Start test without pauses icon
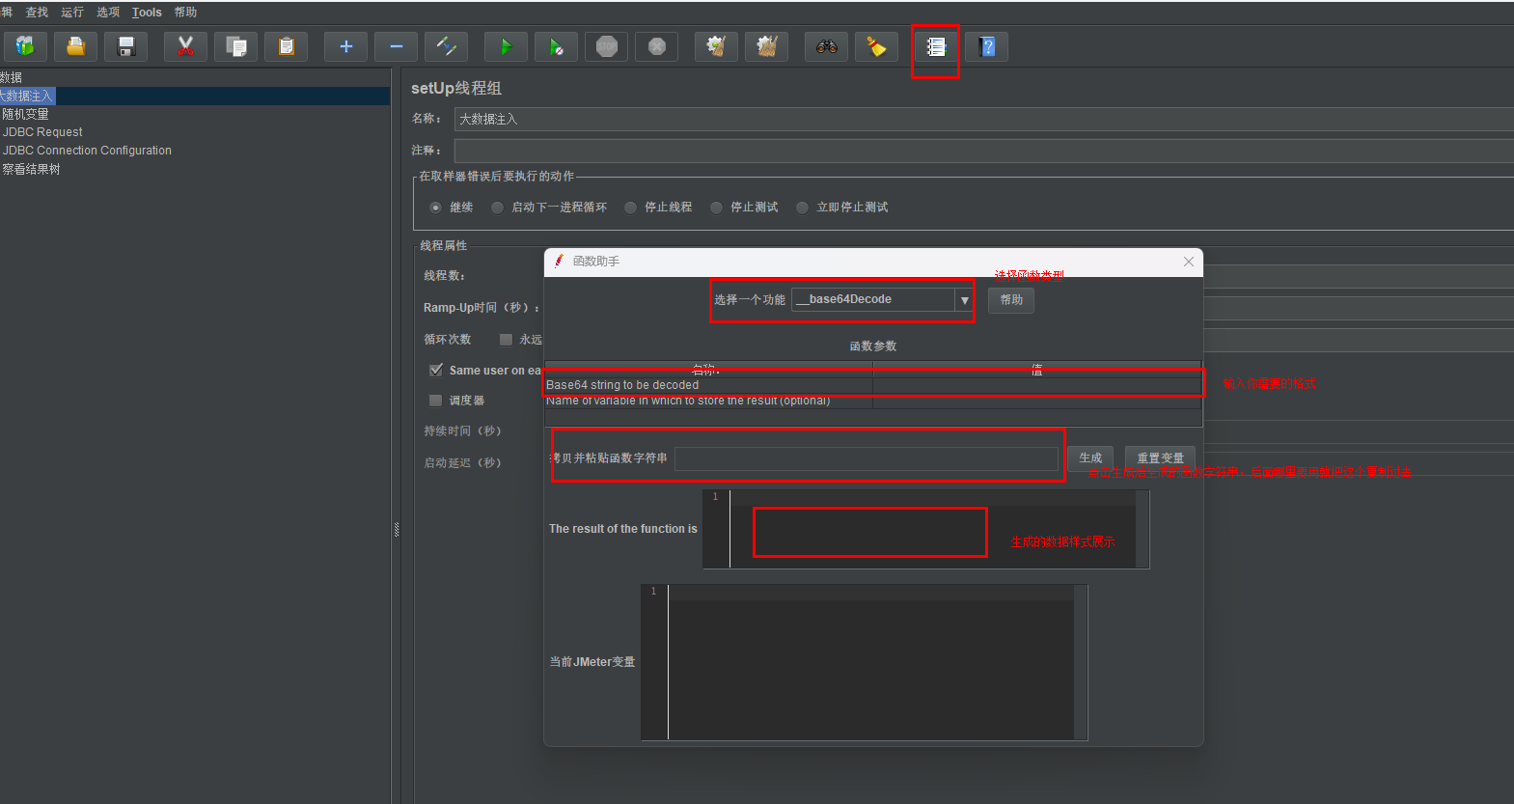 (556, 46)
